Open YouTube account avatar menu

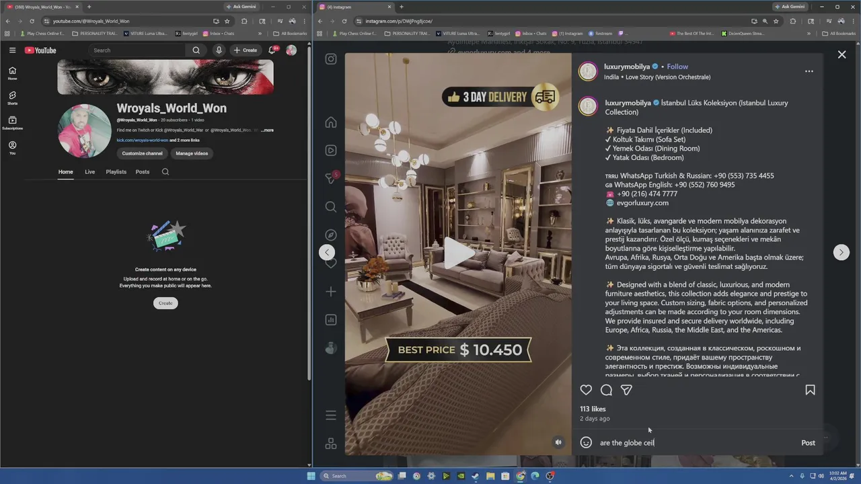click(x=291, y=50)
